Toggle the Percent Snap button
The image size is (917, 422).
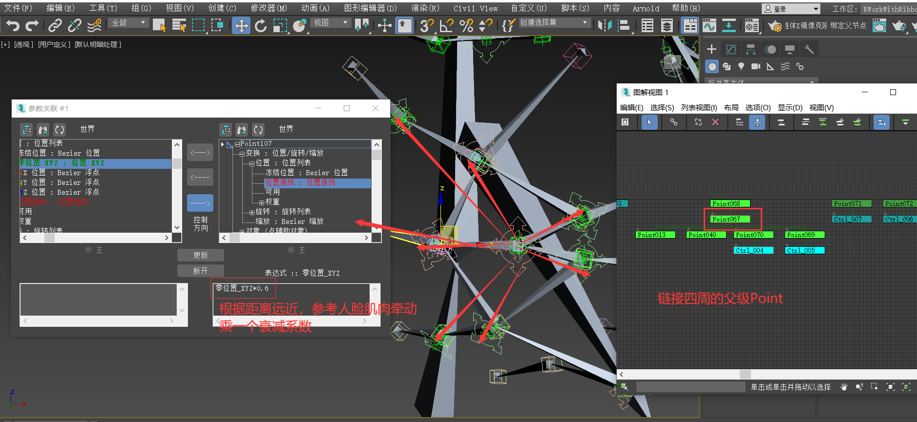466,25
